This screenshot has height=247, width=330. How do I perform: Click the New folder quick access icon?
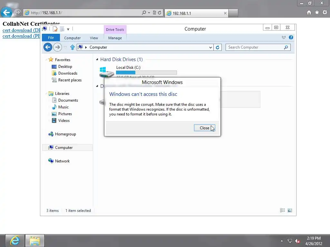click(62, 29)
